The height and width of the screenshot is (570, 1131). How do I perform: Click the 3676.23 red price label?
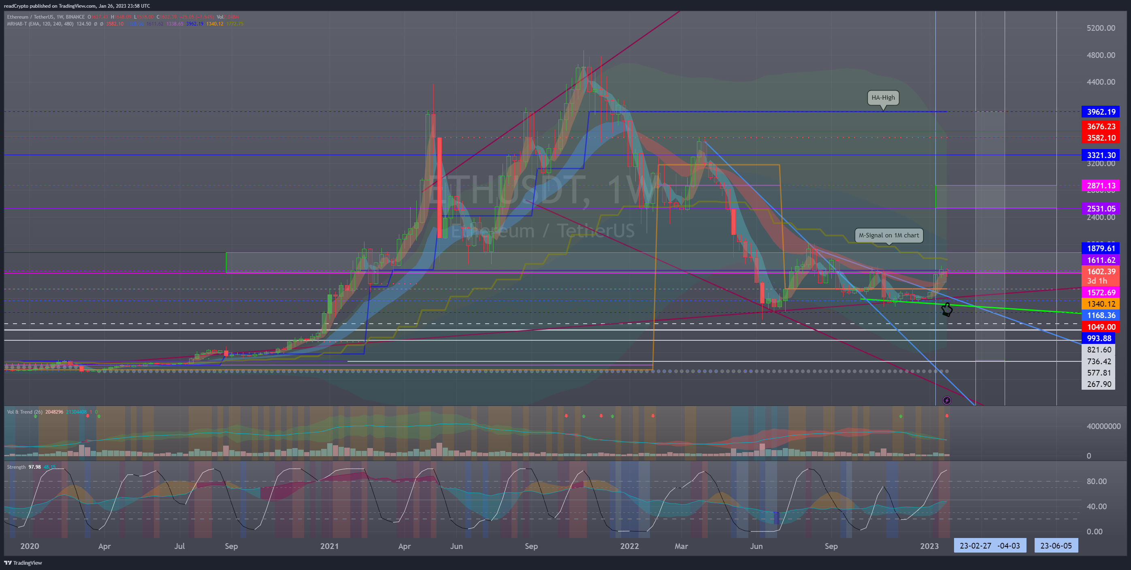(1100, 126)
